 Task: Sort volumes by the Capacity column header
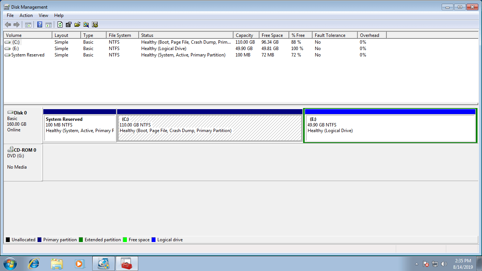point(246,35)
